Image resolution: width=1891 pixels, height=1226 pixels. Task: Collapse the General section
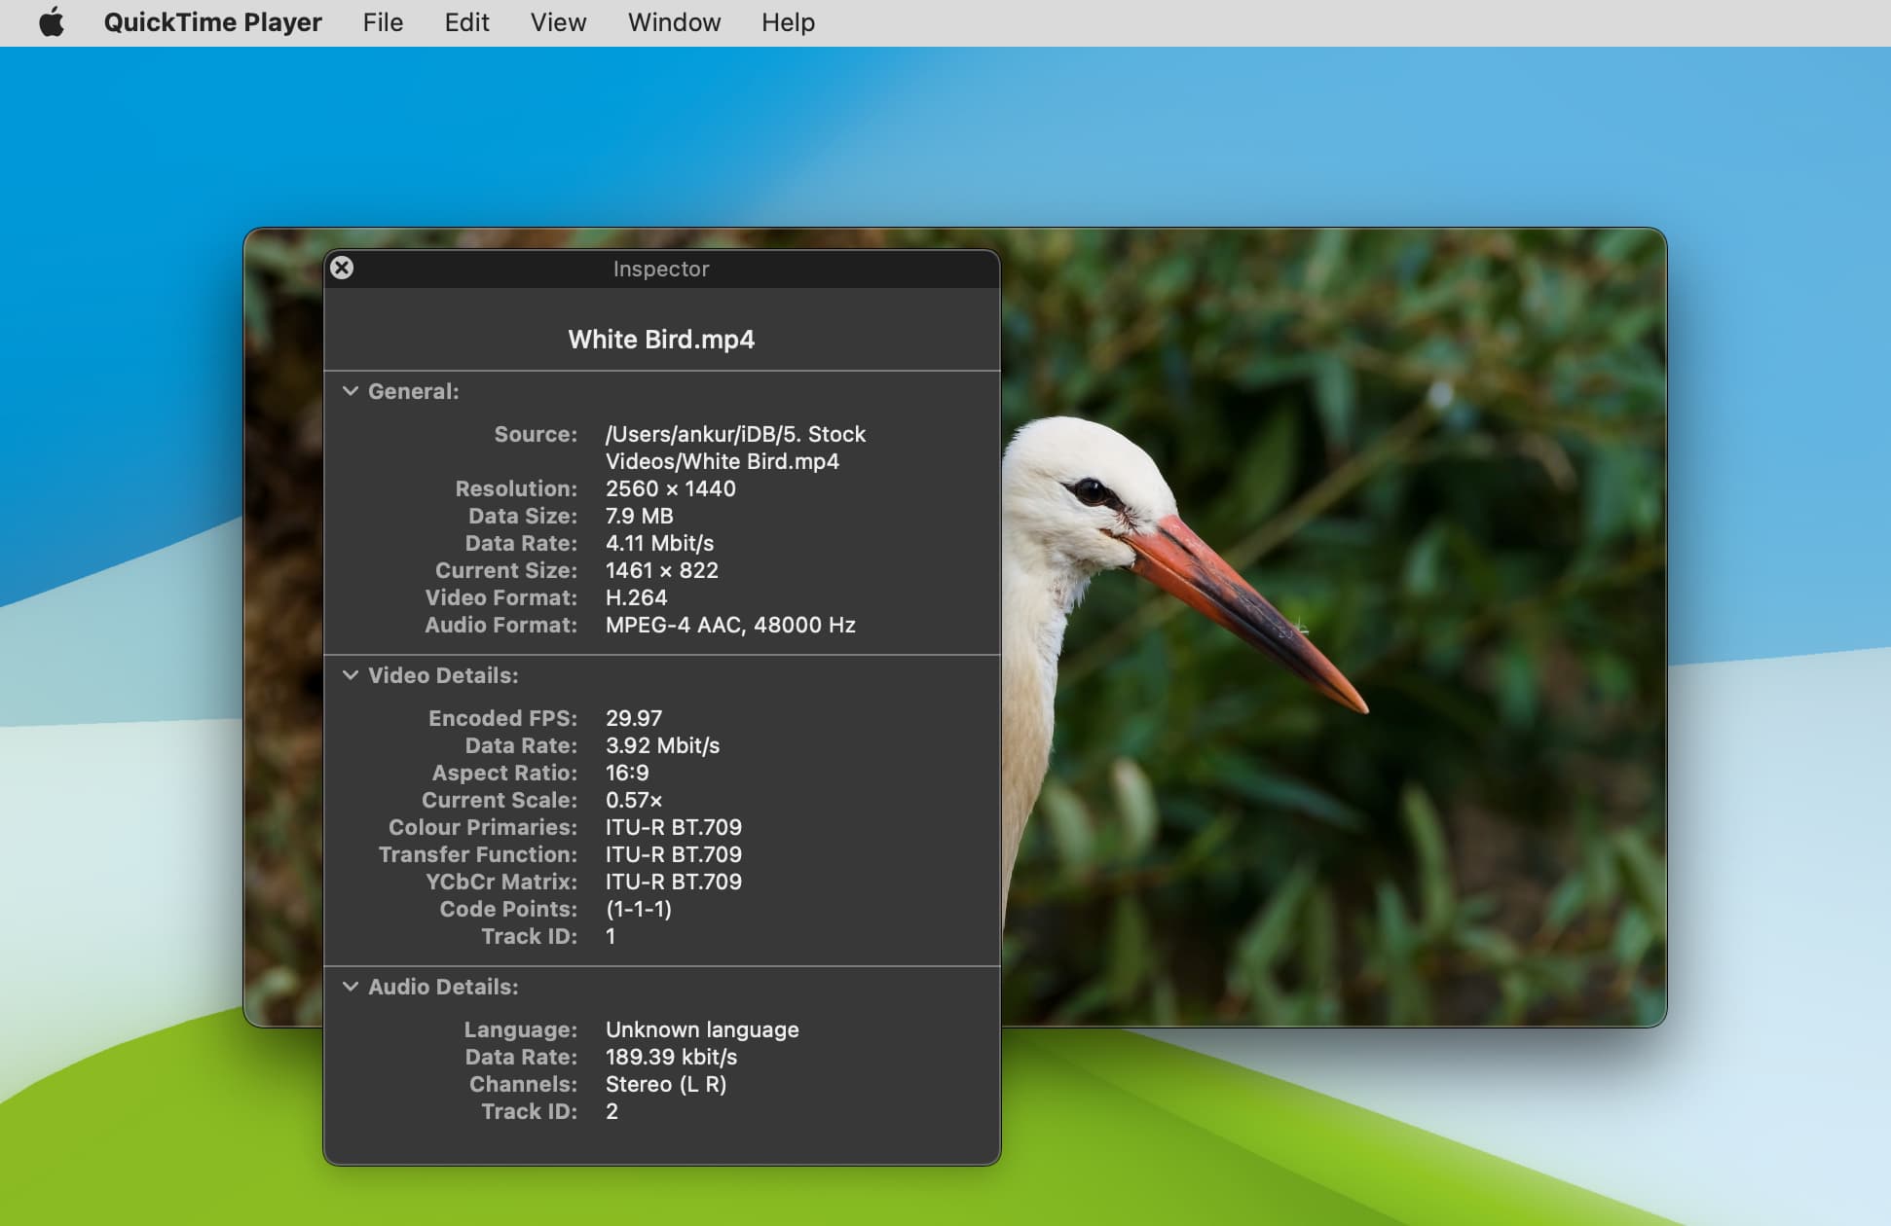[351, 391]
